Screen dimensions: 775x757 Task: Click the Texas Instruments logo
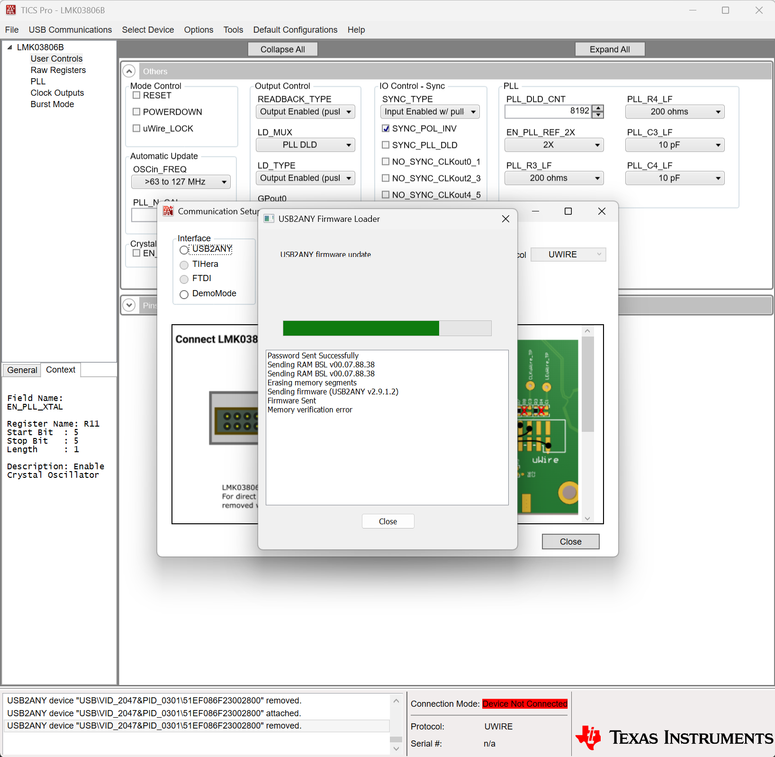pos(674,737)
